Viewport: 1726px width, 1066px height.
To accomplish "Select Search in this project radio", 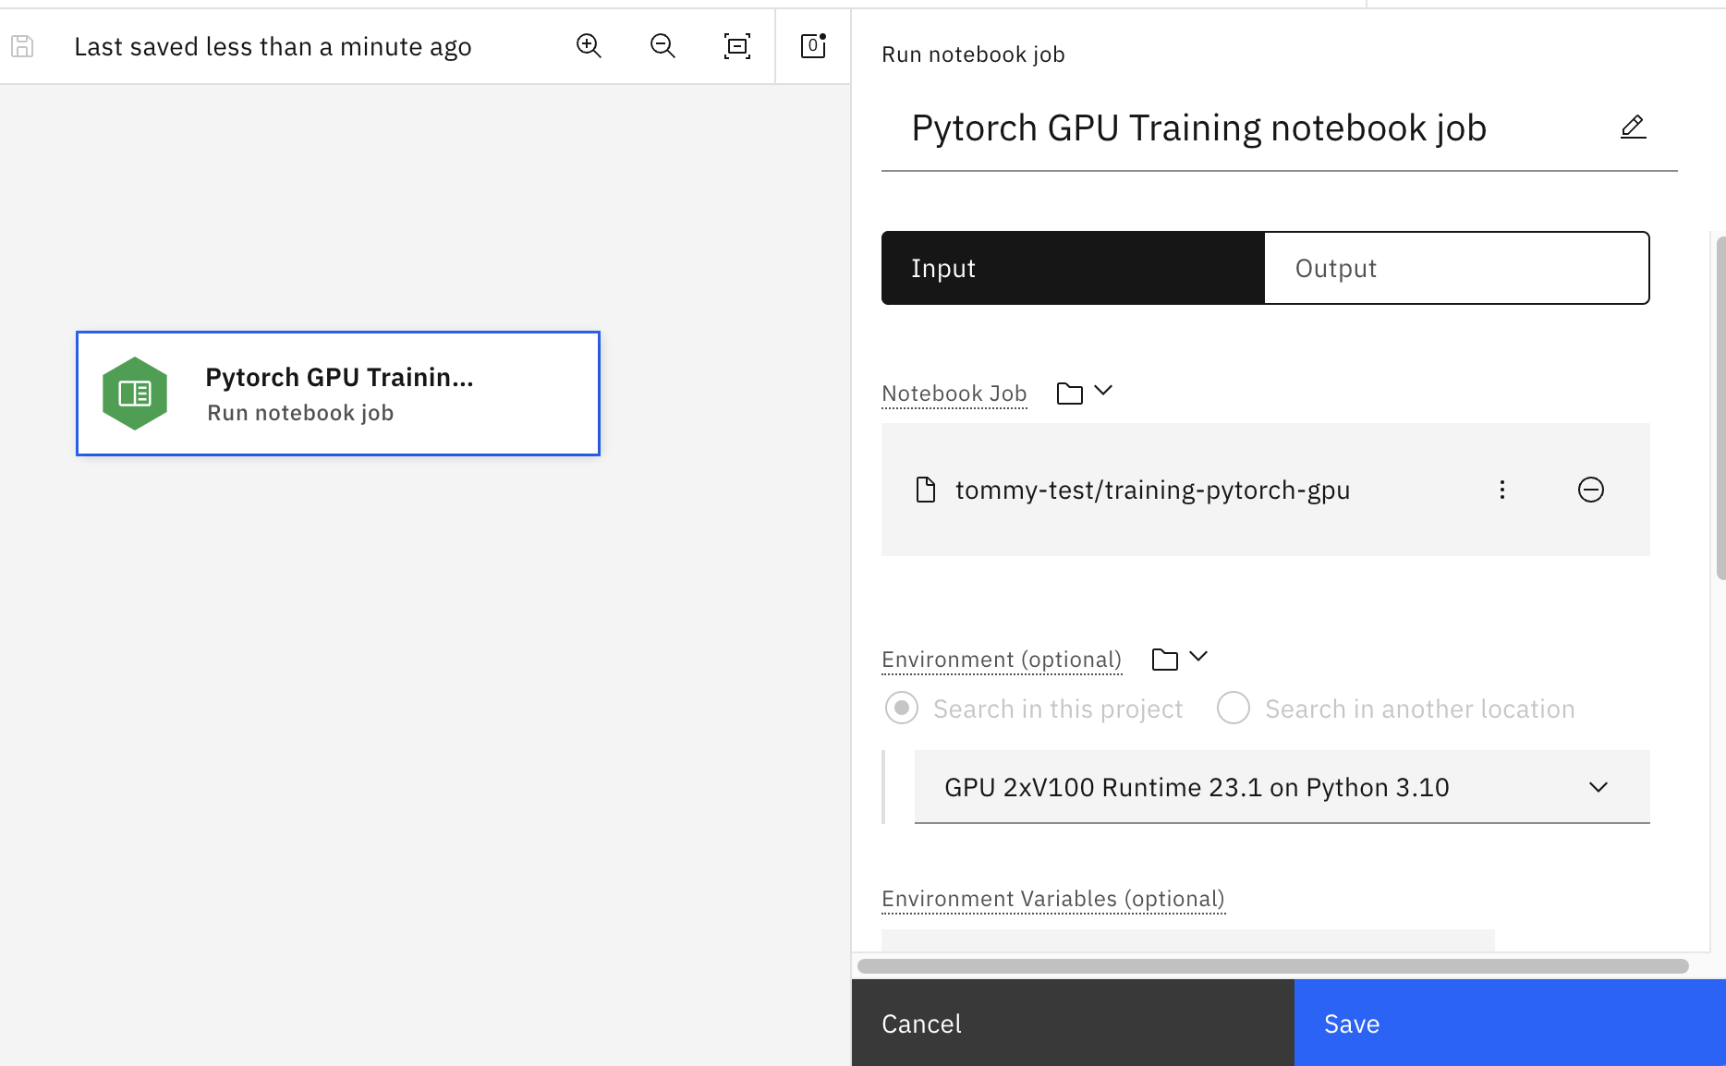I will tap(902, 709).
